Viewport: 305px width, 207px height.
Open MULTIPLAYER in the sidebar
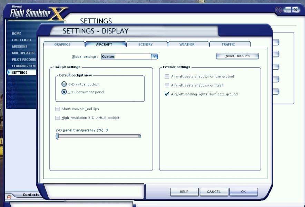pyautogui.click(x=23, y=53)
